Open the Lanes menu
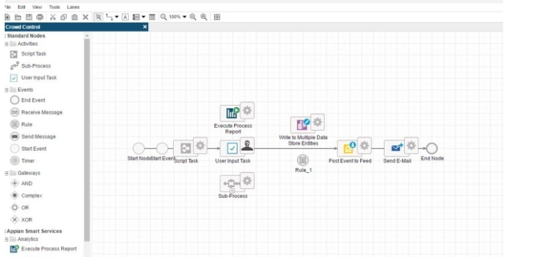Screen dimensions: 534x257 point(73,7)
